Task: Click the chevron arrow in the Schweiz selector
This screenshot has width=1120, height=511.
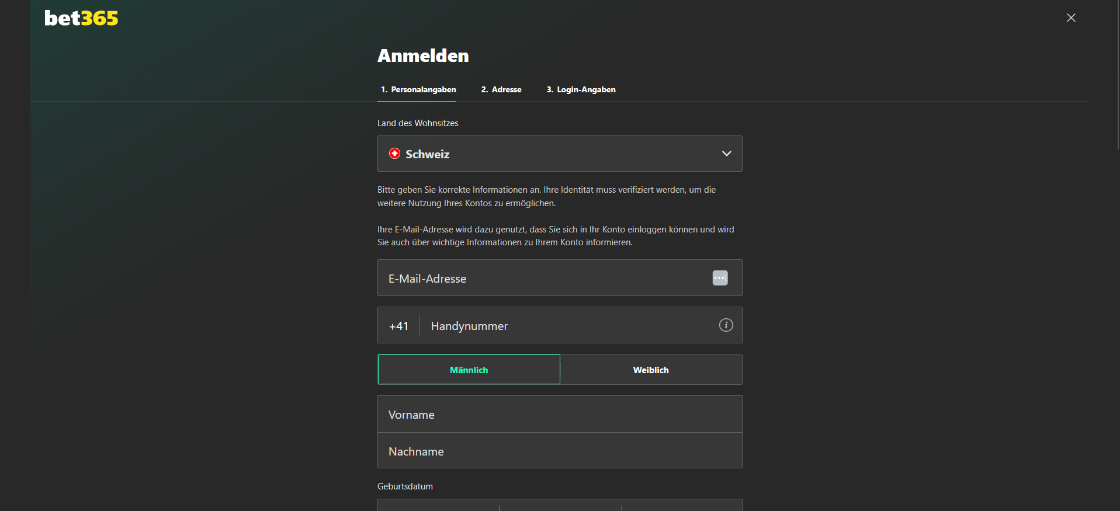Action: pos(726,154)
